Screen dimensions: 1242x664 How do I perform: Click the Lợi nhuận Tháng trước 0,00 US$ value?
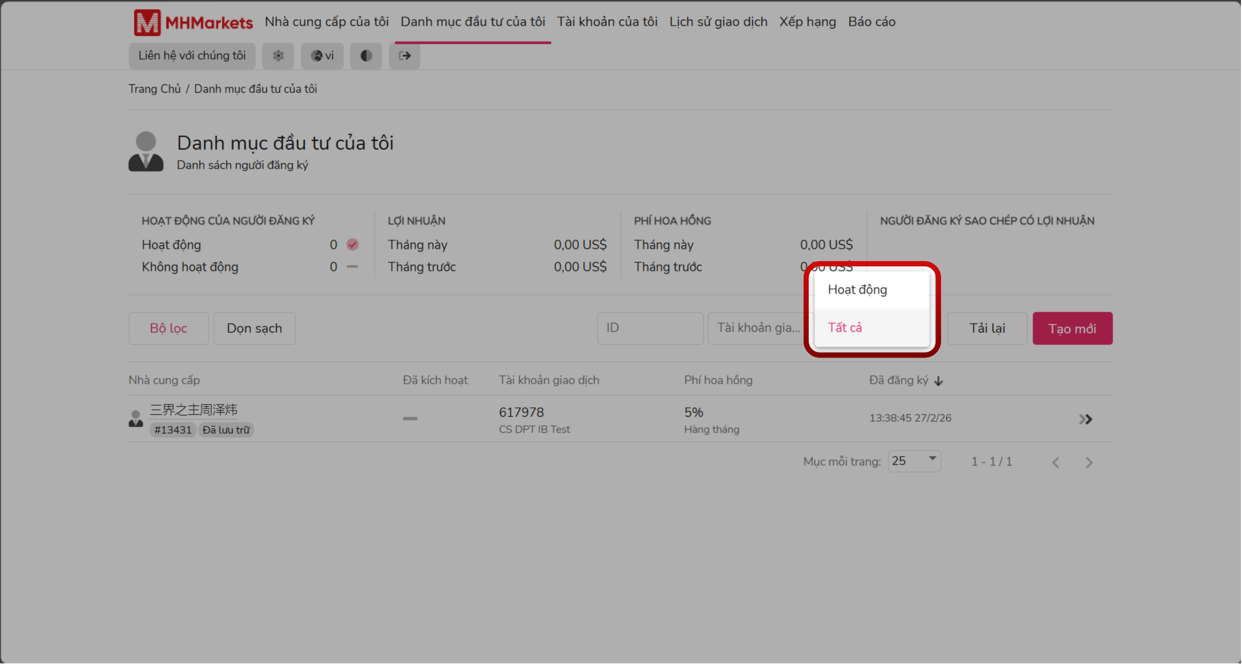click(x=580, y=267)
